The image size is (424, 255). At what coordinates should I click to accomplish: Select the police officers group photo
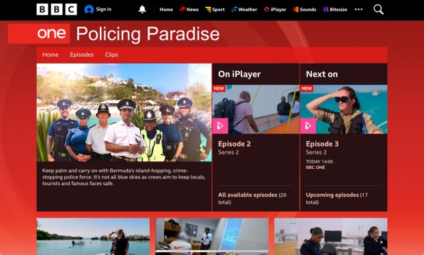124,113
